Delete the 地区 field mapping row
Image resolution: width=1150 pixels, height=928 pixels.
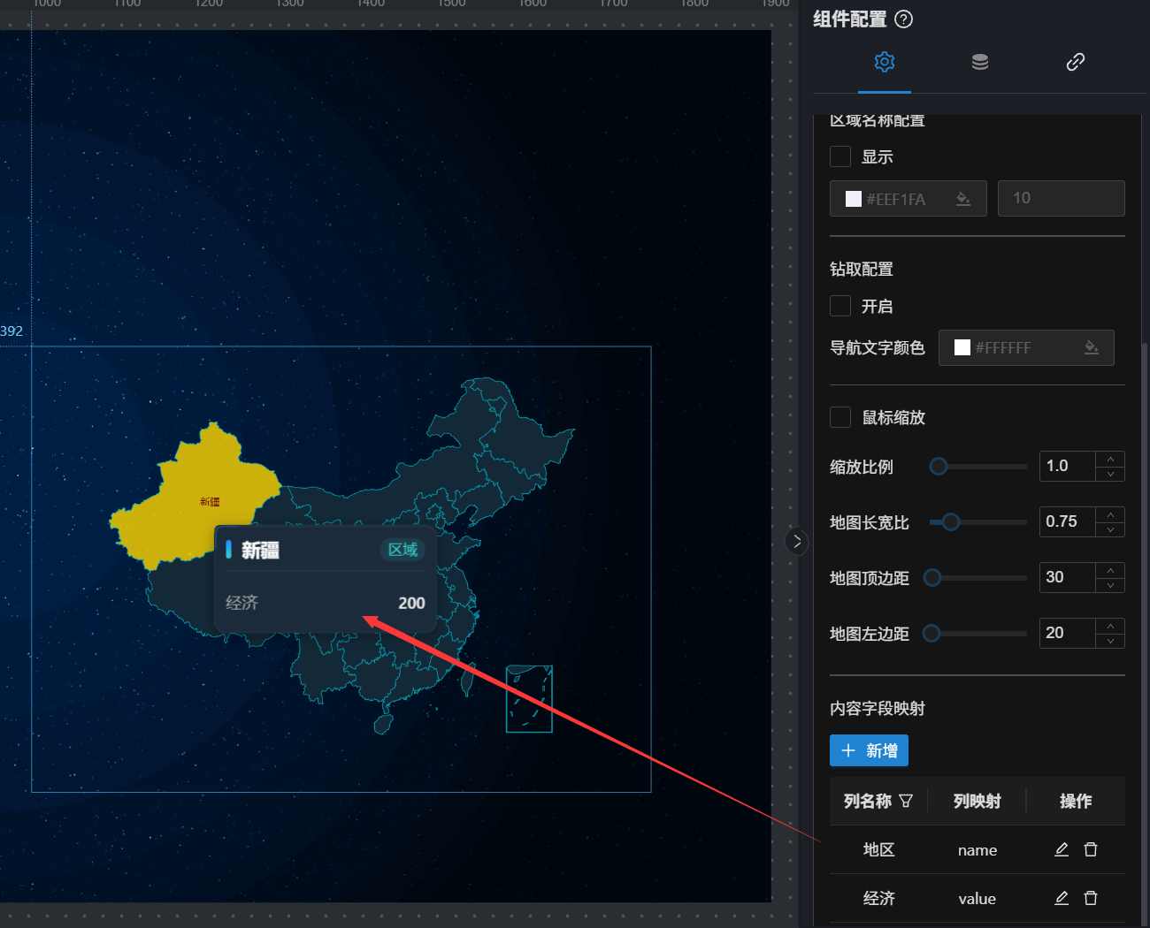click(1091, 849)
